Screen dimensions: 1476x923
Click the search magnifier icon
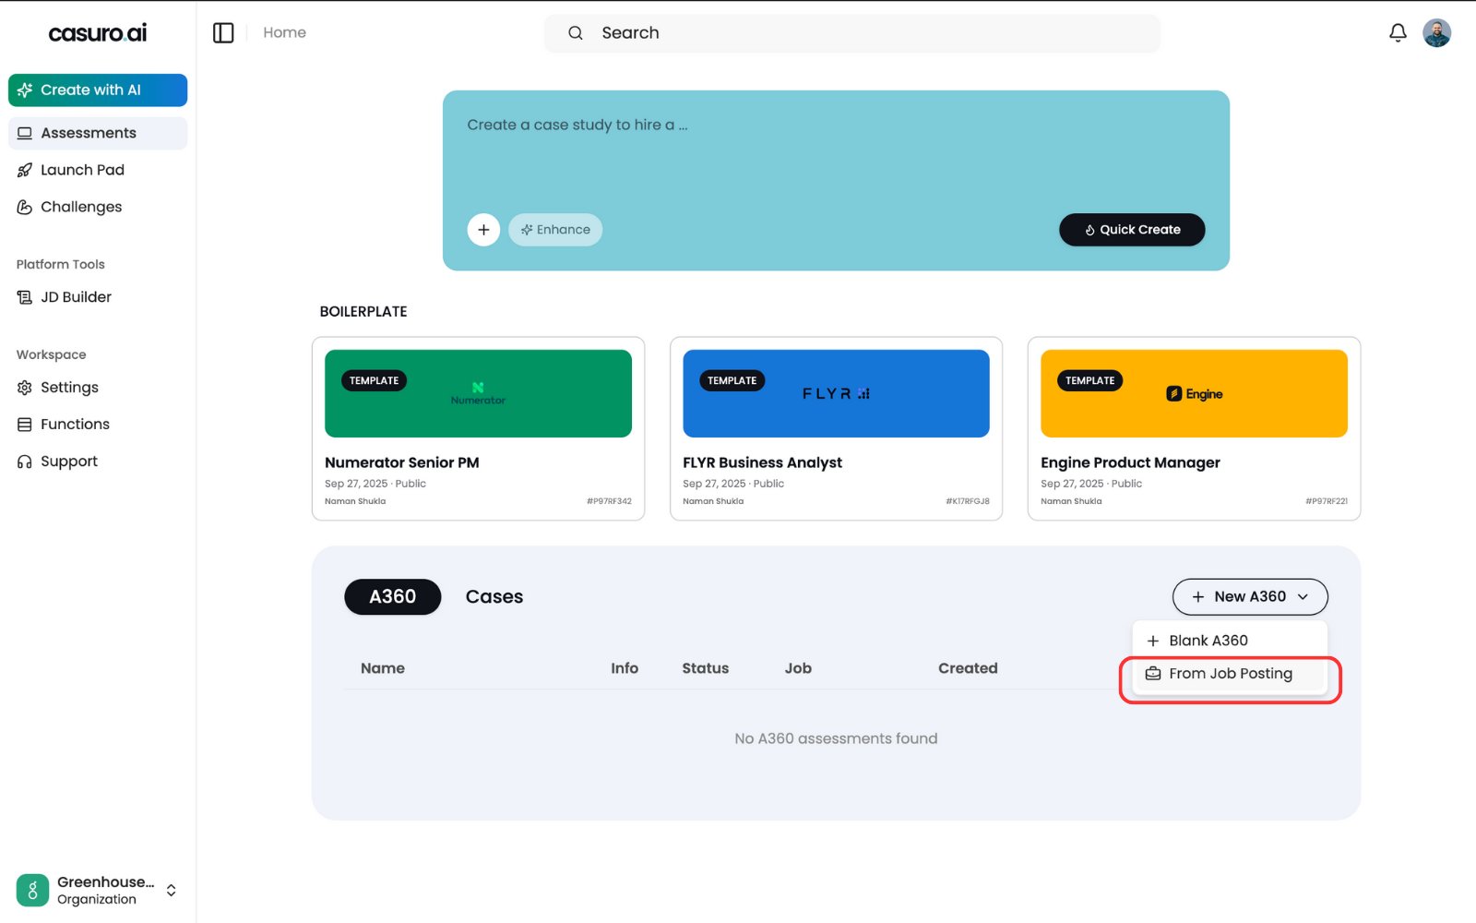(x=575, y=33)
